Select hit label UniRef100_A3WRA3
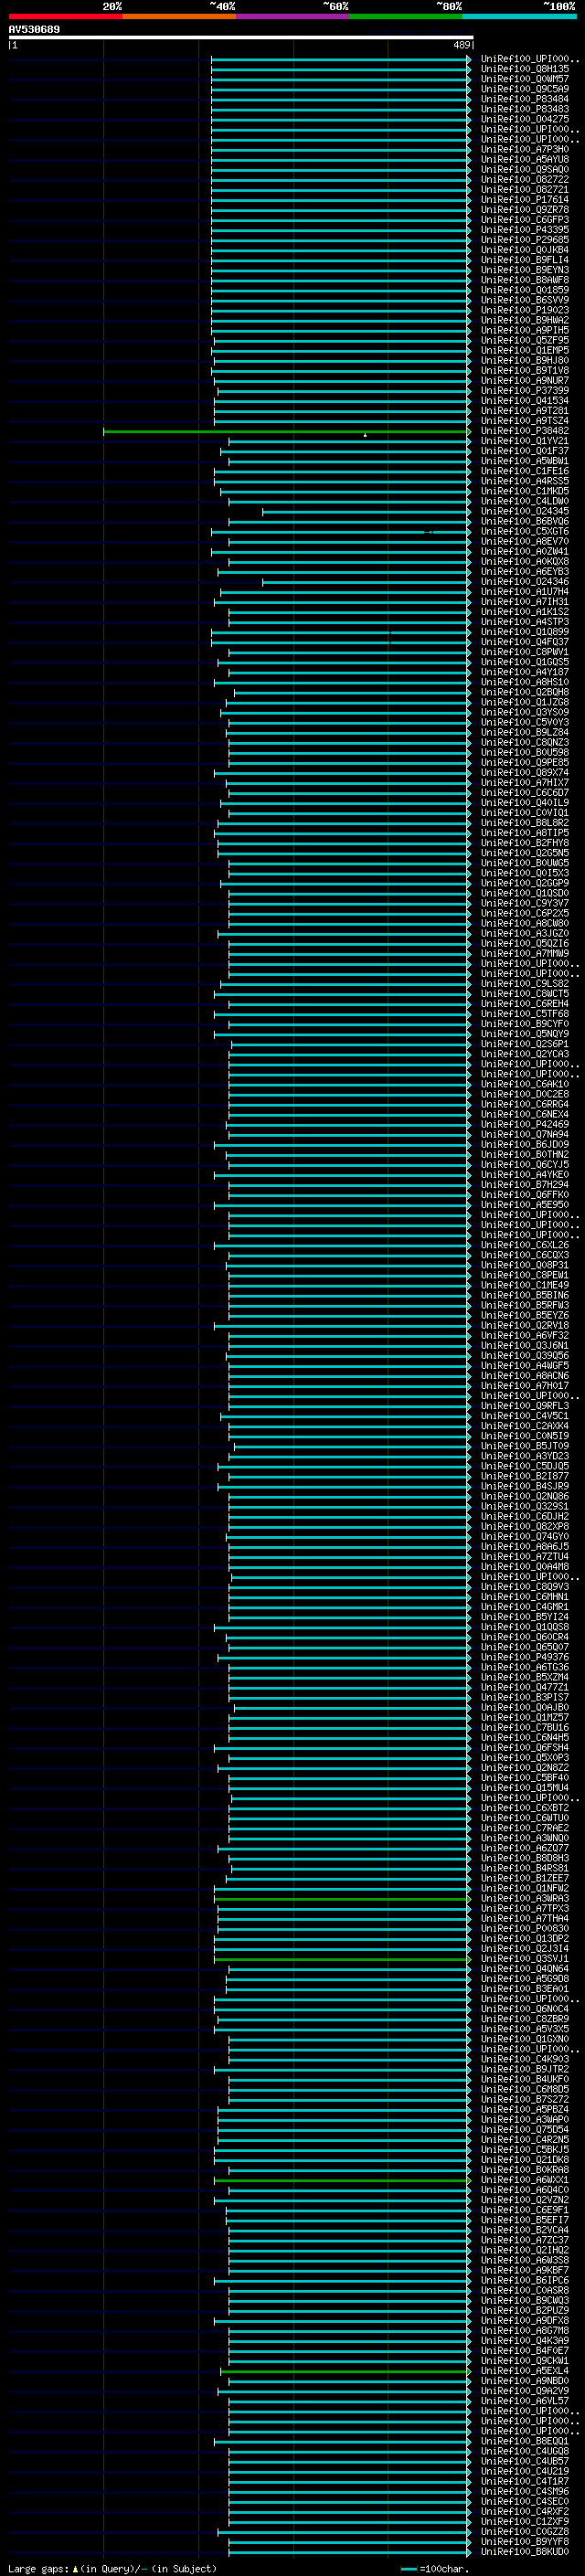Screen dimensions: 585x2576 click(x=524, y=1898)
